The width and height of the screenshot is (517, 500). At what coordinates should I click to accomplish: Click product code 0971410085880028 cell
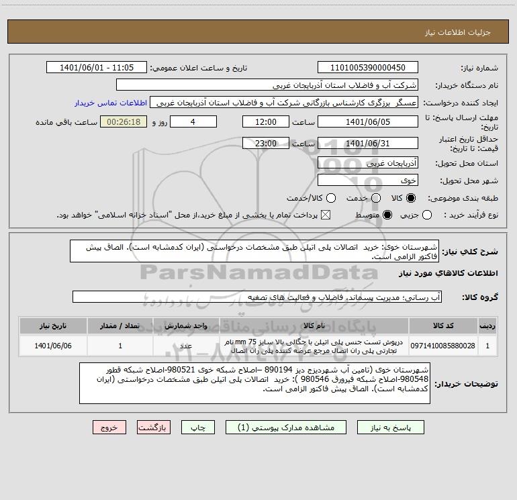[x=443, y=346]
